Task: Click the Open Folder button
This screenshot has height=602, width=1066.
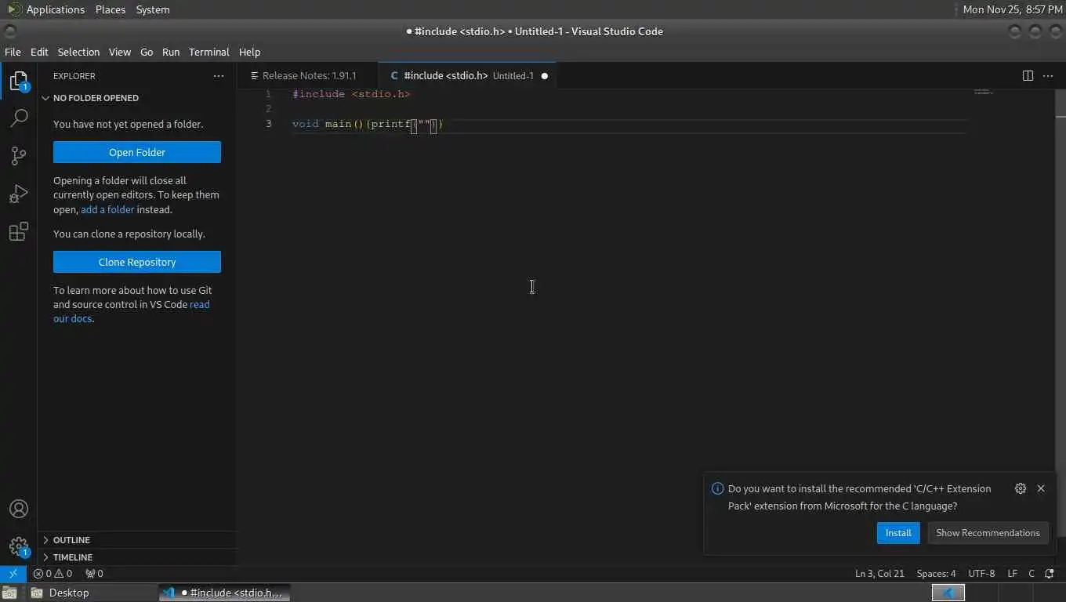Action: point(137,152)
